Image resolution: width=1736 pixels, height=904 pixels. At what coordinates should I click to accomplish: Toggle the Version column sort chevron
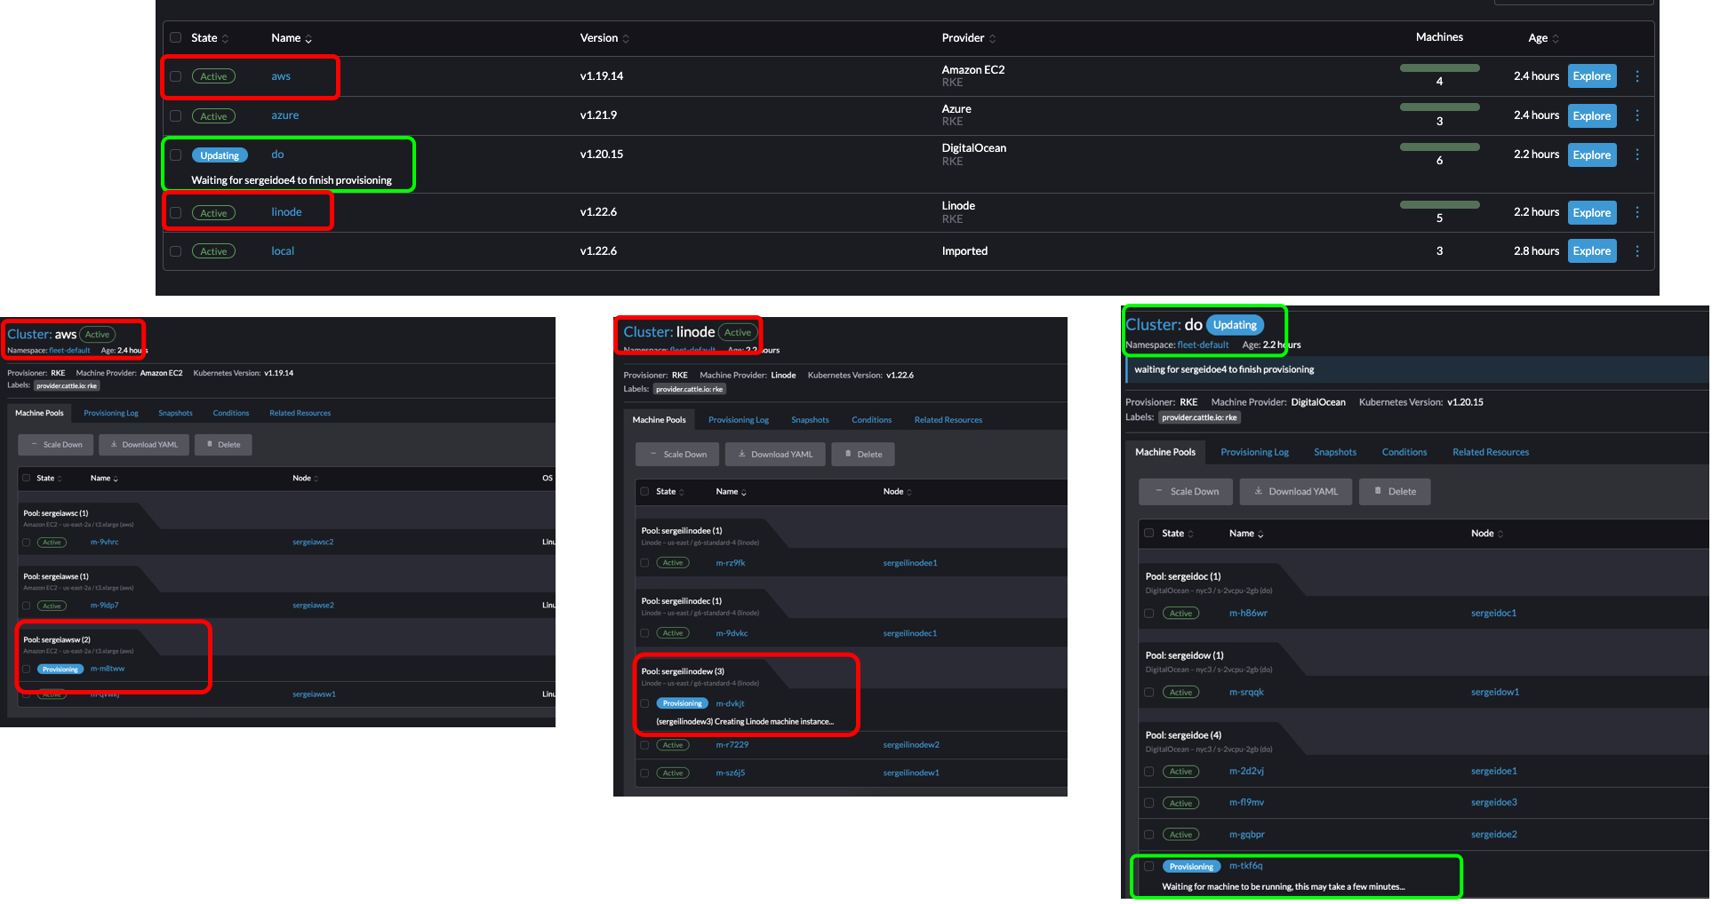(628, 38)
